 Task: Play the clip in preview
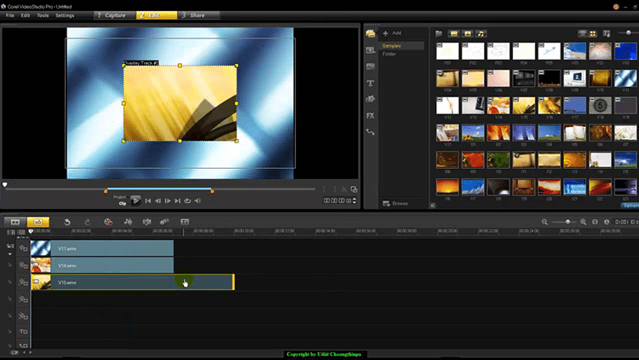point(135,200)
